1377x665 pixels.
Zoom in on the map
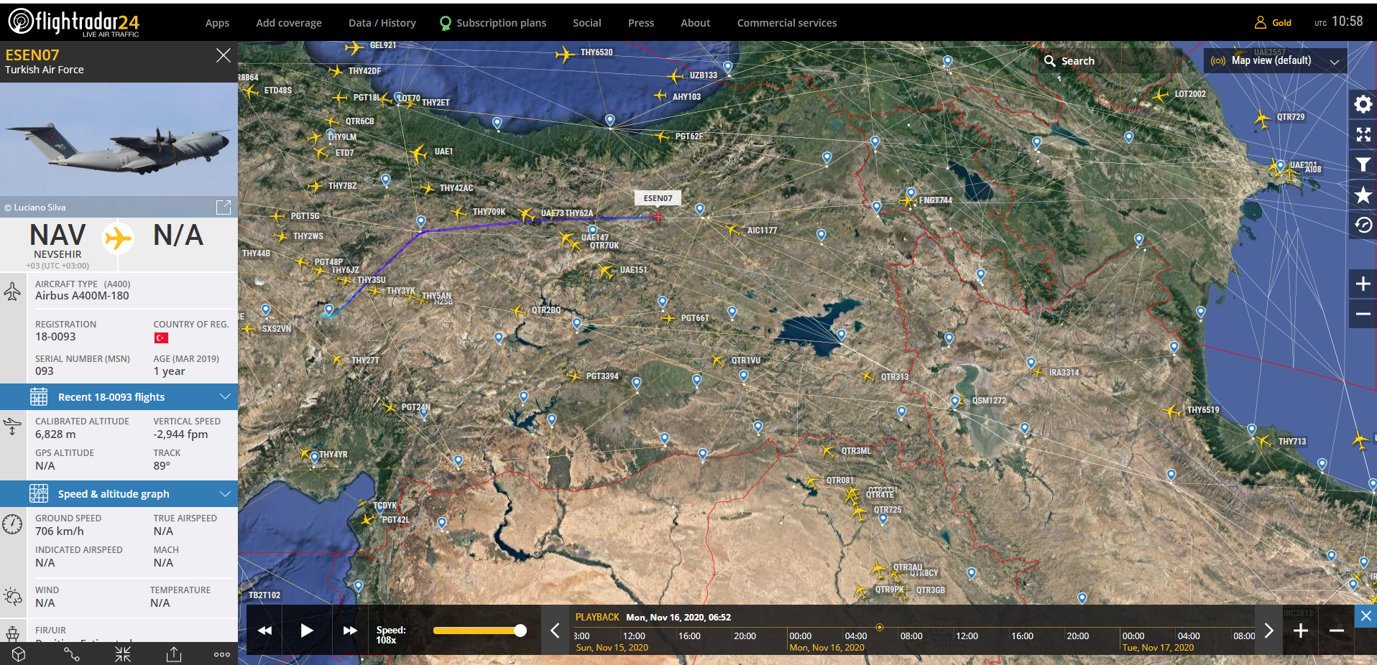click(1363, 284)
